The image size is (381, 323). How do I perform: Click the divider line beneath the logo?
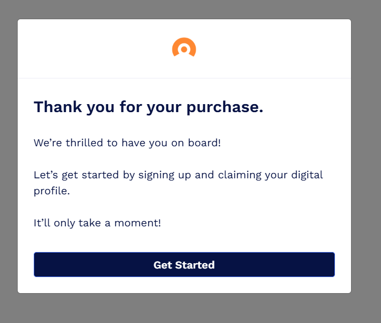click(x=184, y=78)
